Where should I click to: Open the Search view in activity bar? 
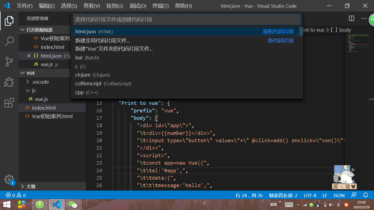coord(9,41)
